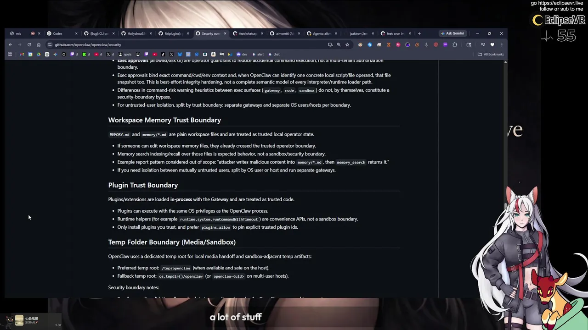Expand the All Bookmarks folder
Image resolution: width=588 pixels, height=330 pixels.
(x=491, y=54)
